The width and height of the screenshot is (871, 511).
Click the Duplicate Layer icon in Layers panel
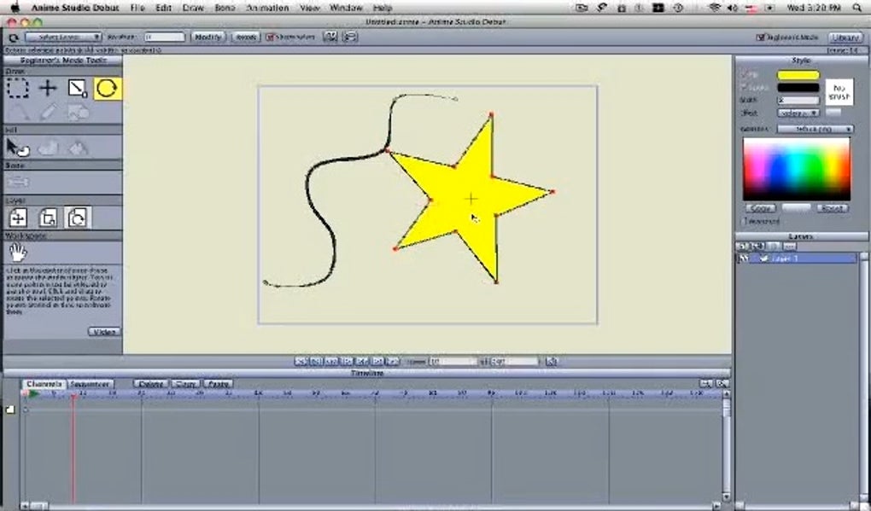tap(757, 247)
